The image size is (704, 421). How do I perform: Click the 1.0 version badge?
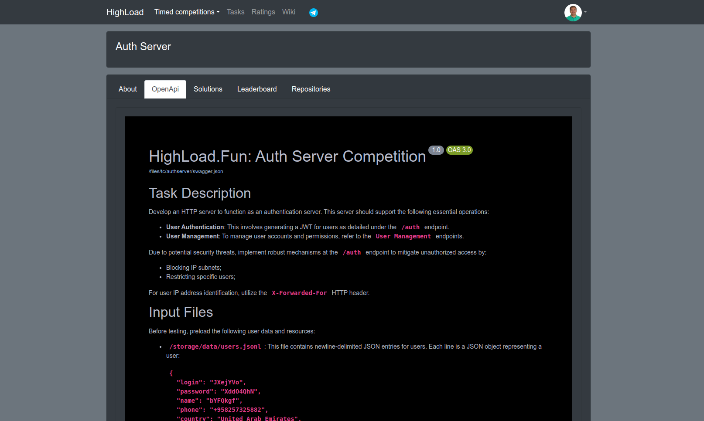(436, 150)
